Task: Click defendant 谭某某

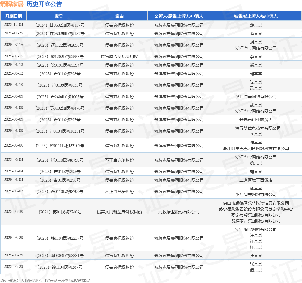Action: (x=256, y=270)
